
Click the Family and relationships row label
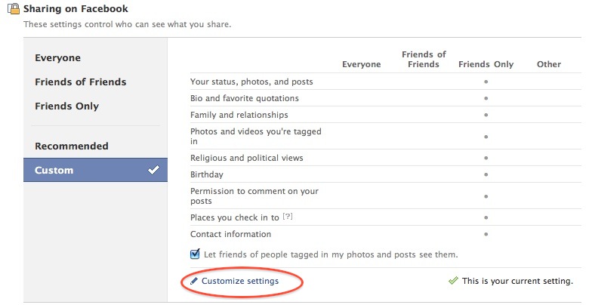239,115
